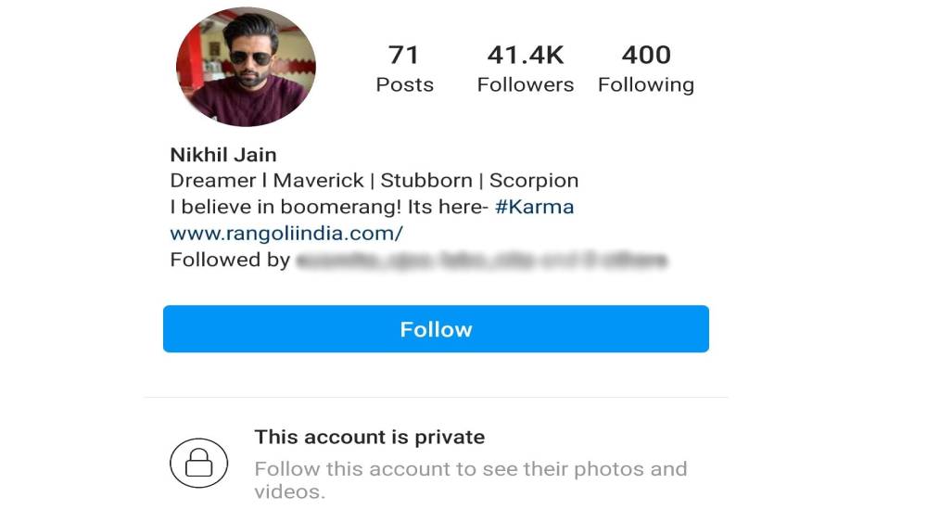The height and width of the screenshot is (522, 927).
Task: Click the "Following" label
Action: click(x=646, y=85)
